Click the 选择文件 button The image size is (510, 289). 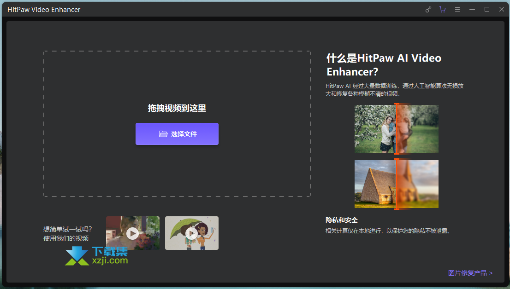(x=177, y=134)
